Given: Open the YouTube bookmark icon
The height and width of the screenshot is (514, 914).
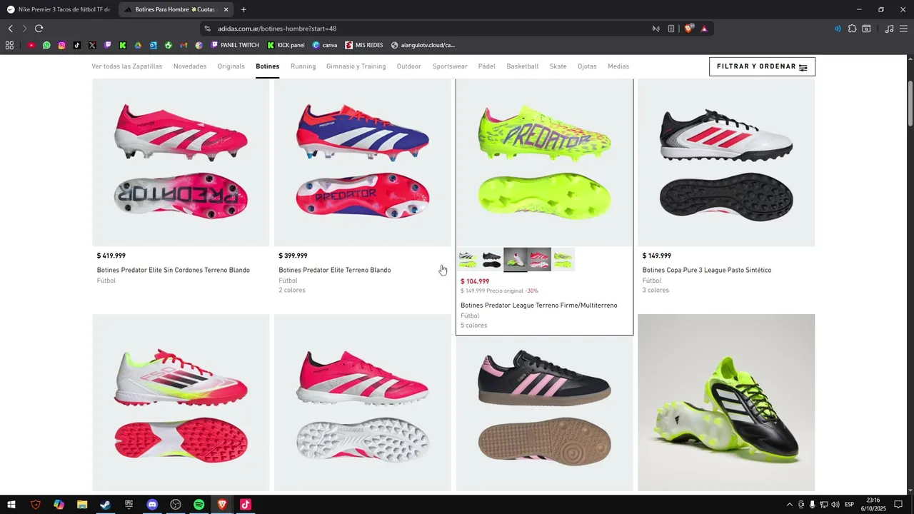Looking at the screenshot, I should tap(31, 45).
